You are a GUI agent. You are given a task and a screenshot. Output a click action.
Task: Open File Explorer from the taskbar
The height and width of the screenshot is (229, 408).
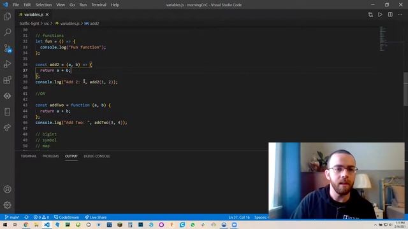[x=36, y=225]
